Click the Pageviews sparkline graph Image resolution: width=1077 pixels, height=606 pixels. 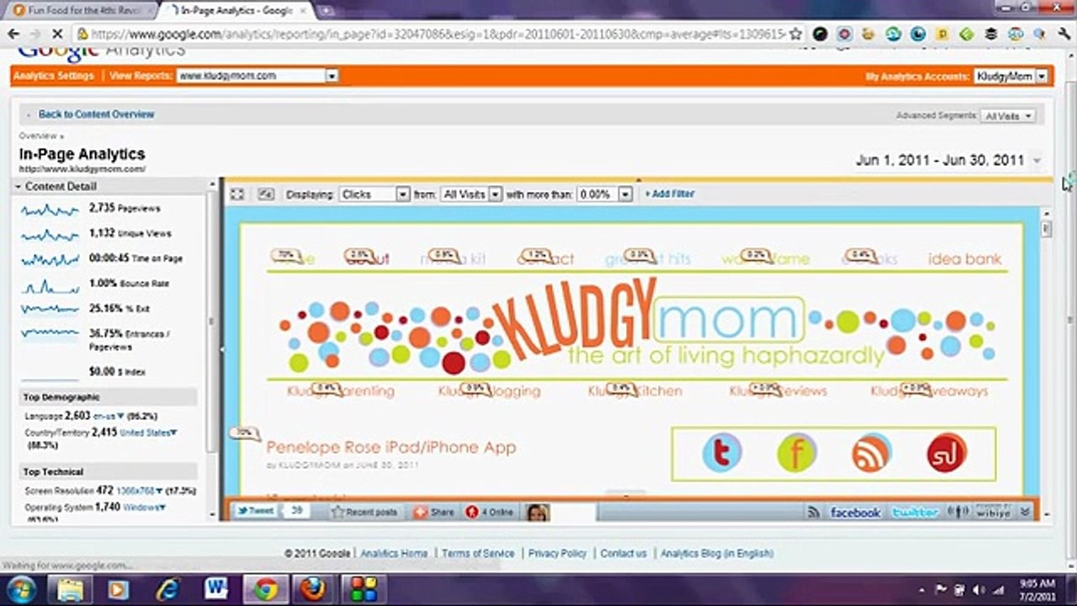pos(50,209)
